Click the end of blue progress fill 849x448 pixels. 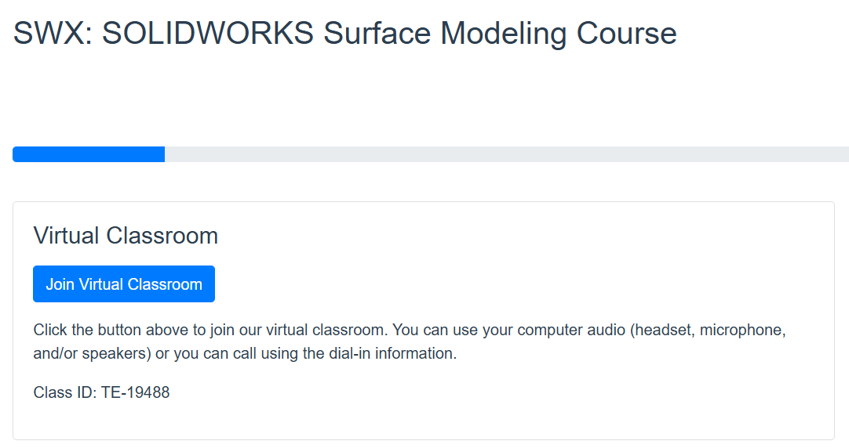tap(162, 154)
